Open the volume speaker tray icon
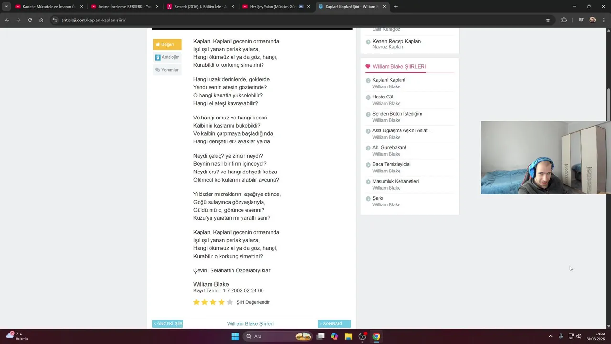 (579, 336)
